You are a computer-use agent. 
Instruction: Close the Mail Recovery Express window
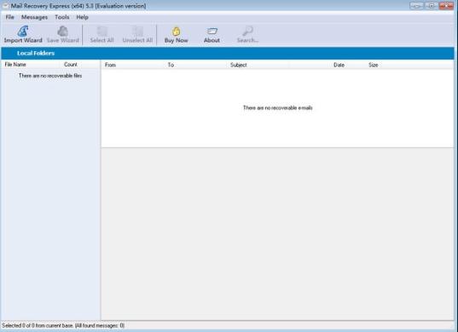point(446,6)
